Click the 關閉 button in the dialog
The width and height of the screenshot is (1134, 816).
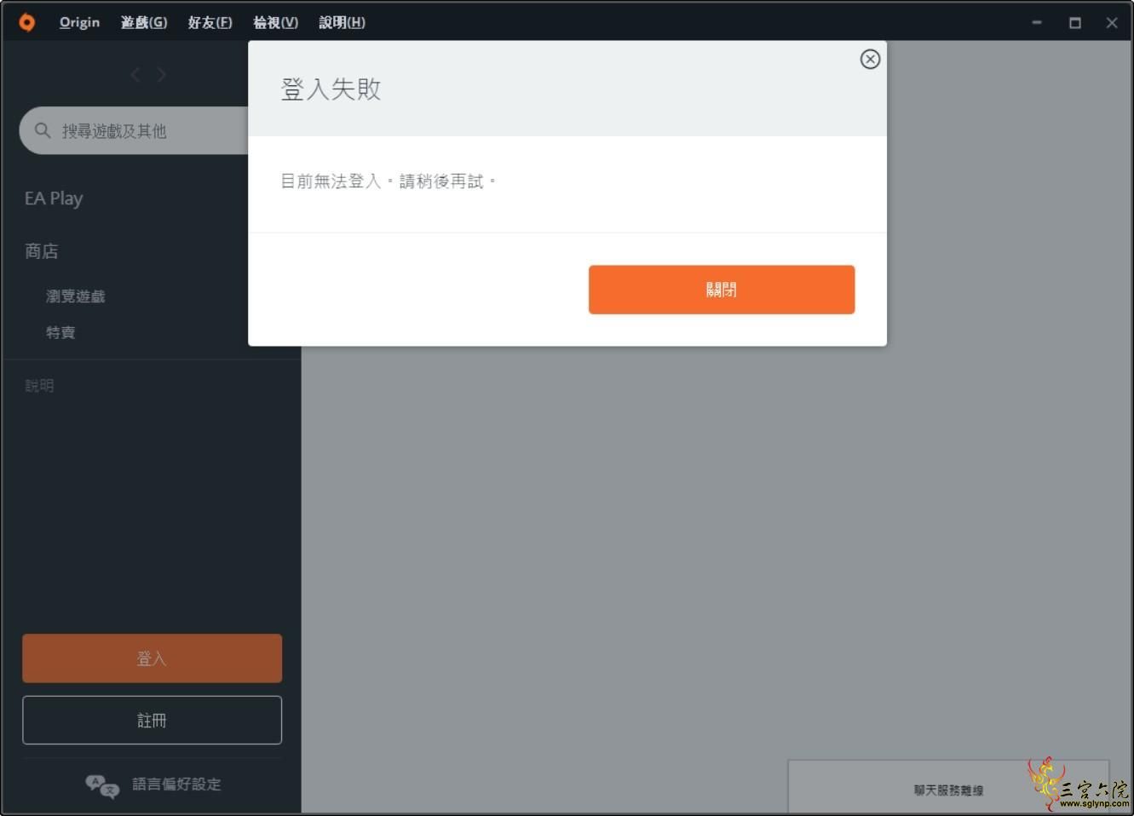click(x=722, y=290)
